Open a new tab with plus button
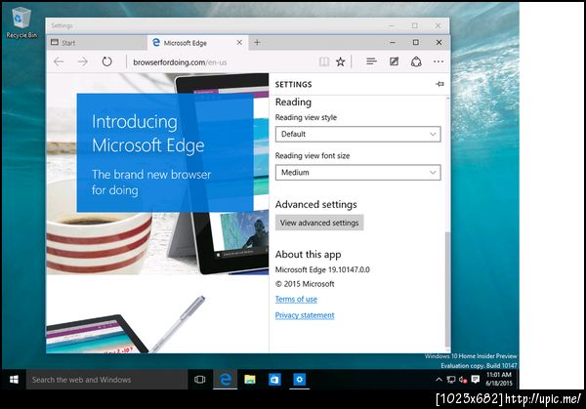This screenshot has height=409, width=586. (x=257, y=42)
